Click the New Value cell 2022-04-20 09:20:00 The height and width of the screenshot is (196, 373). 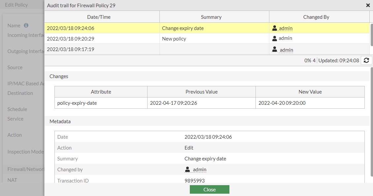[x=282, y=103]
